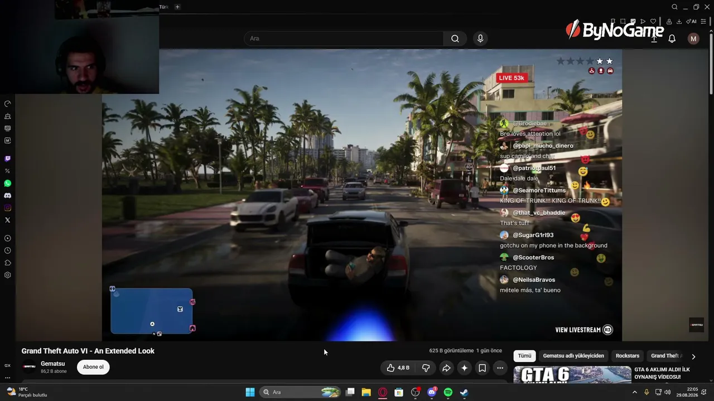The width and height of the screenshot is (714, 401).
Task: Click the browser Downloads icon
Action: 679,22
